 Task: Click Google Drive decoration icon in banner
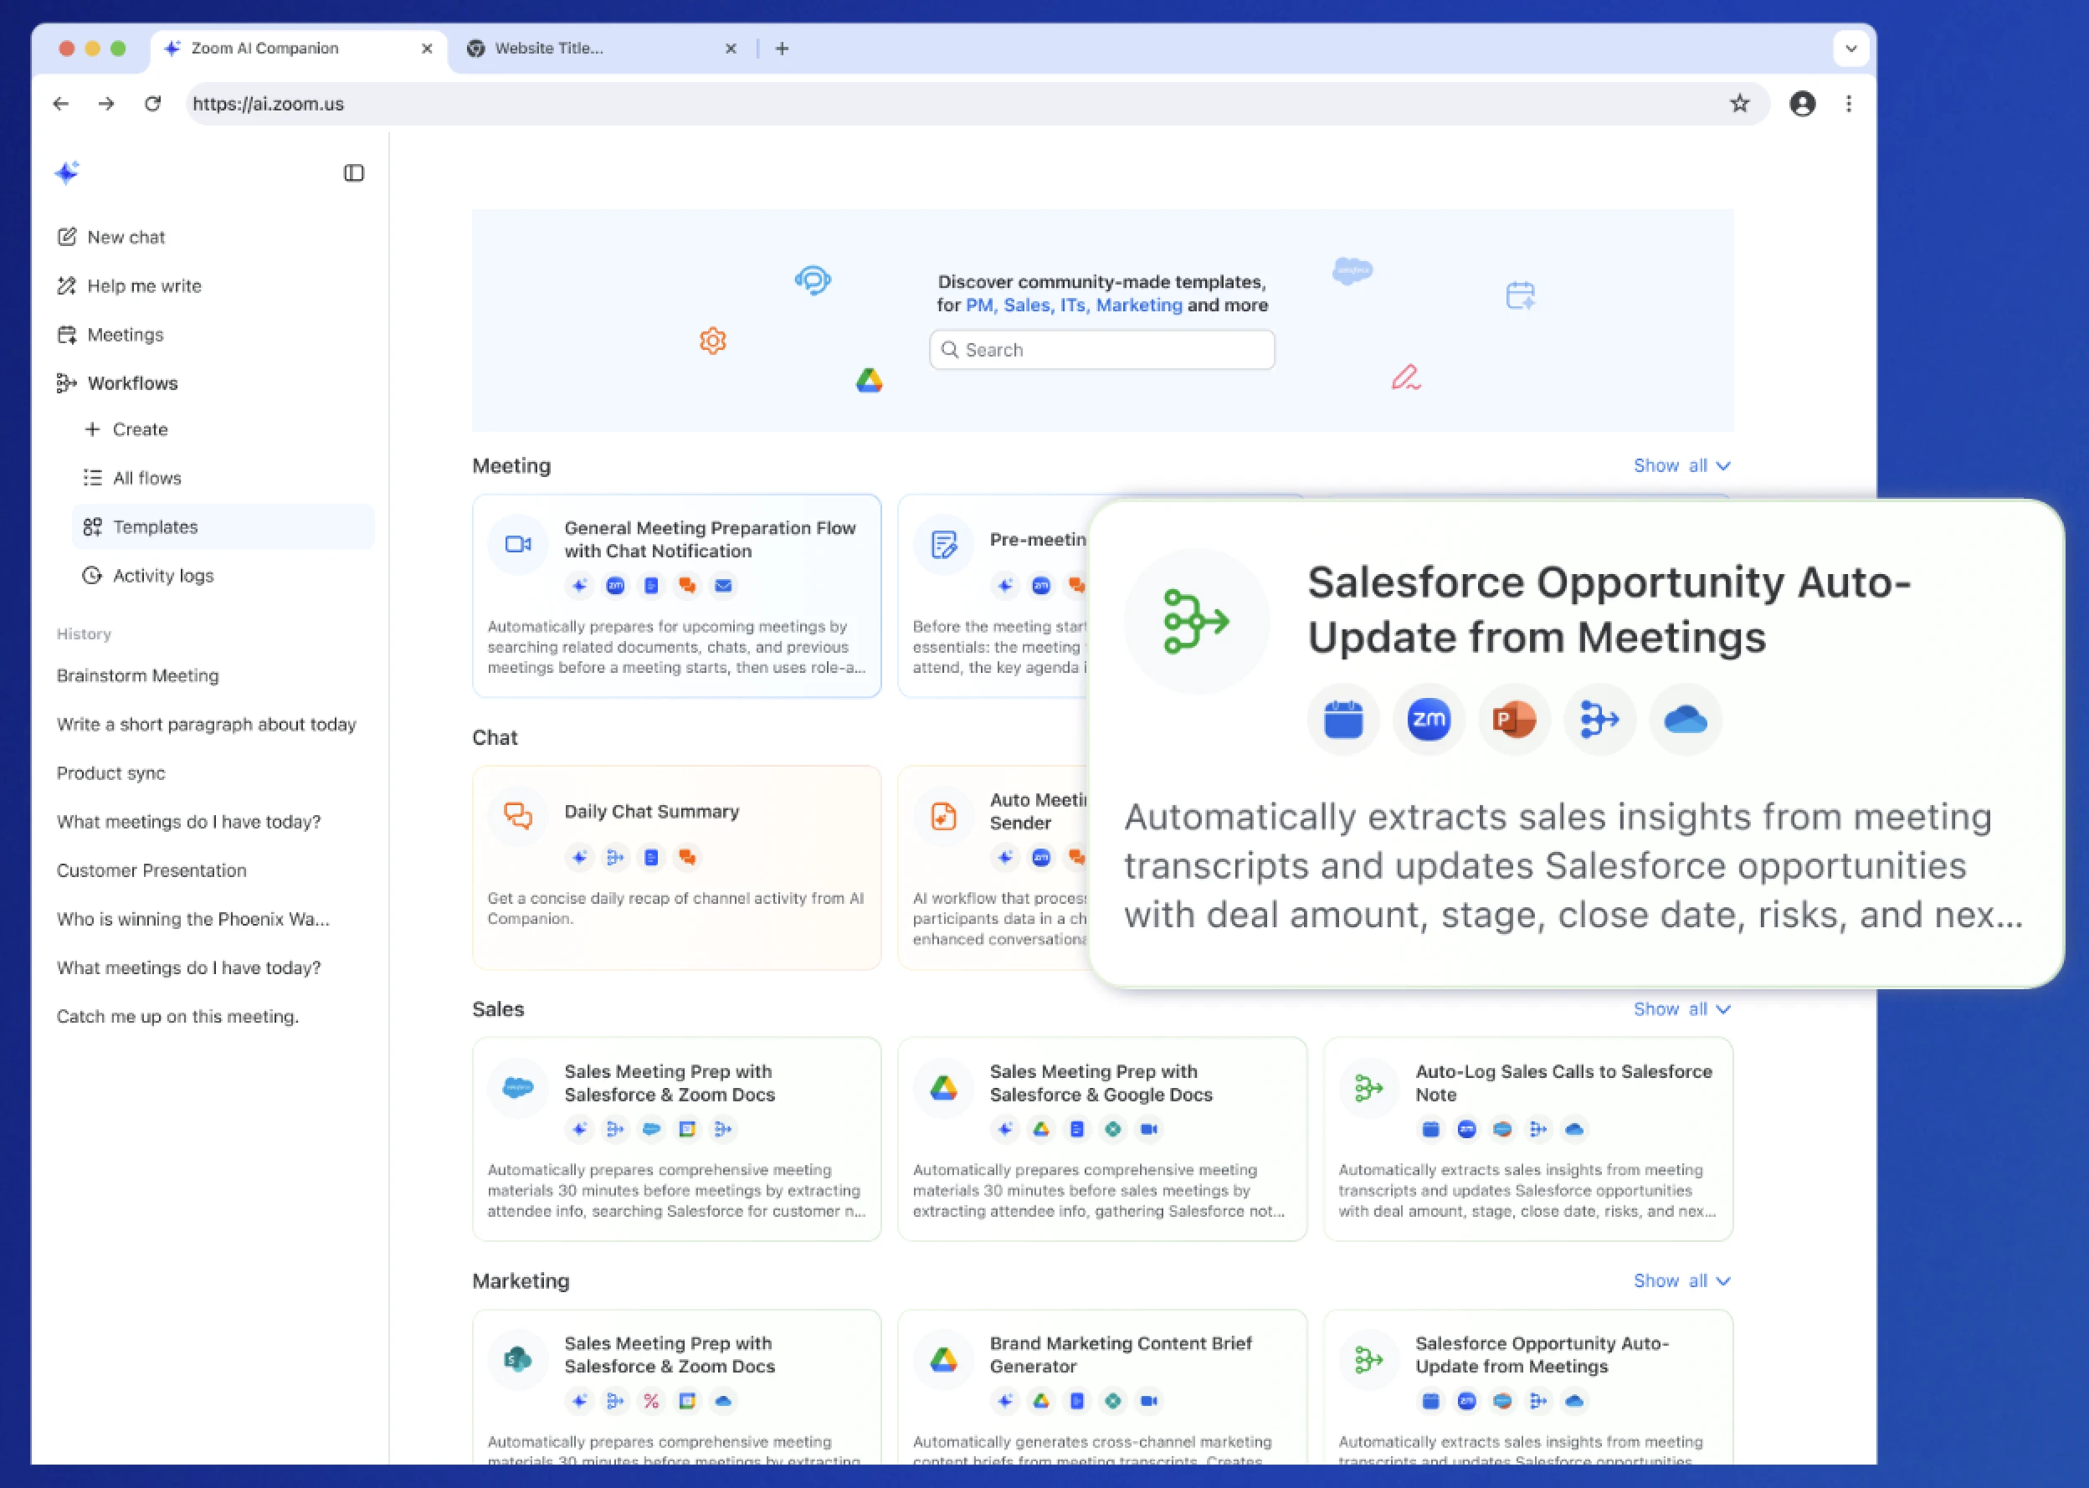[x=869, y=380]
